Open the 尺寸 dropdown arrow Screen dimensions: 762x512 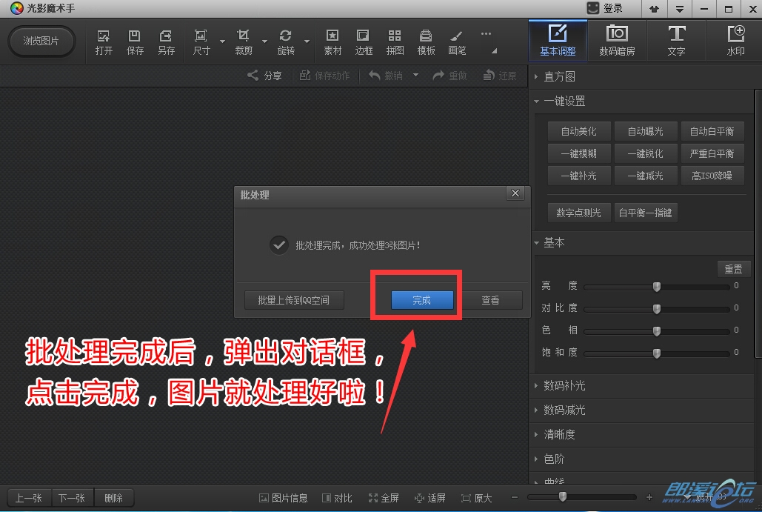[x=222, y=41]
